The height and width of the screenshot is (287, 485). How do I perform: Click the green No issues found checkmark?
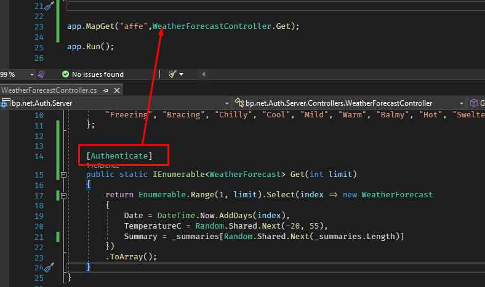point(65,74)
